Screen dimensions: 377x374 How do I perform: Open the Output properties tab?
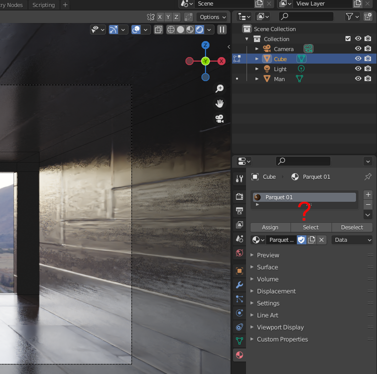(239, 211)
